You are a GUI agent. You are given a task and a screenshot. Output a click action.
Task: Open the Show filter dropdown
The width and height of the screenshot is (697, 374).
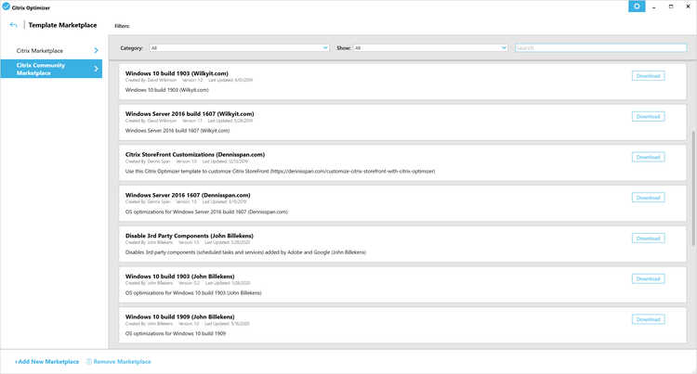(430, 48)
